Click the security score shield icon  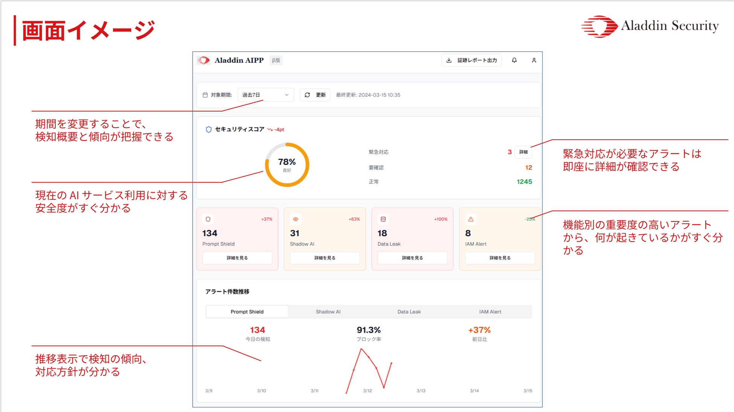(209, 129)
